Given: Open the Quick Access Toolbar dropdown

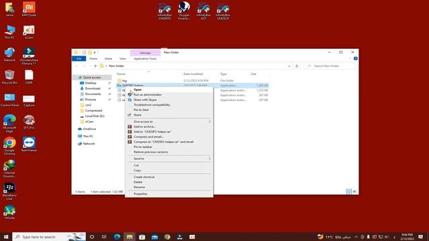Looking at the screenshot, I should (x=95, y=52).
